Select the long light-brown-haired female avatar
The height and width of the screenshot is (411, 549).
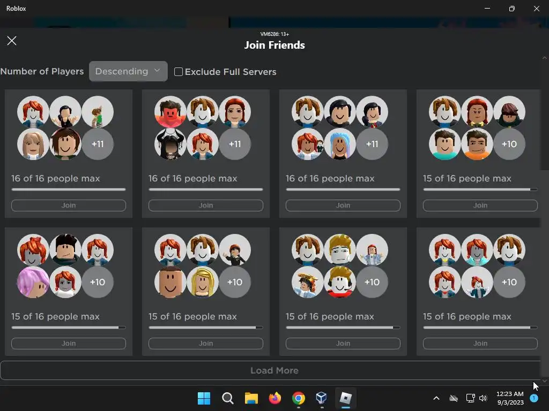(x=33, y=144)
